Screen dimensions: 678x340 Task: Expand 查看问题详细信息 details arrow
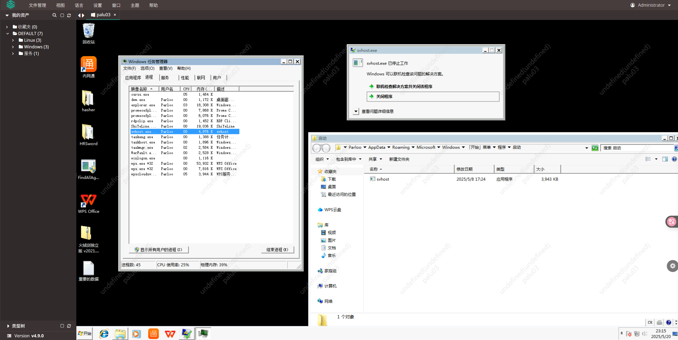pyautogui.click(x=356, y=111)
